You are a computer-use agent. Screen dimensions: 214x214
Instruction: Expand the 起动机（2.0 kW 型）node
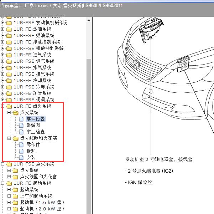click(9, 209)
